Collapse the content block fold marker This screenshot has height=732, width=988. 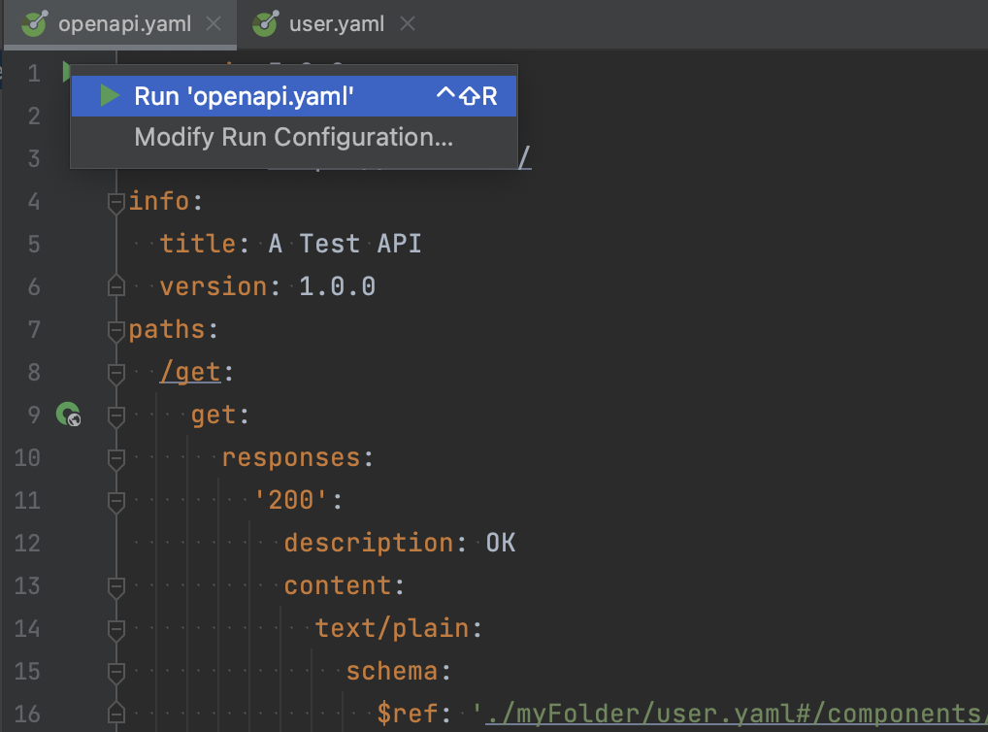click(115, 587)
